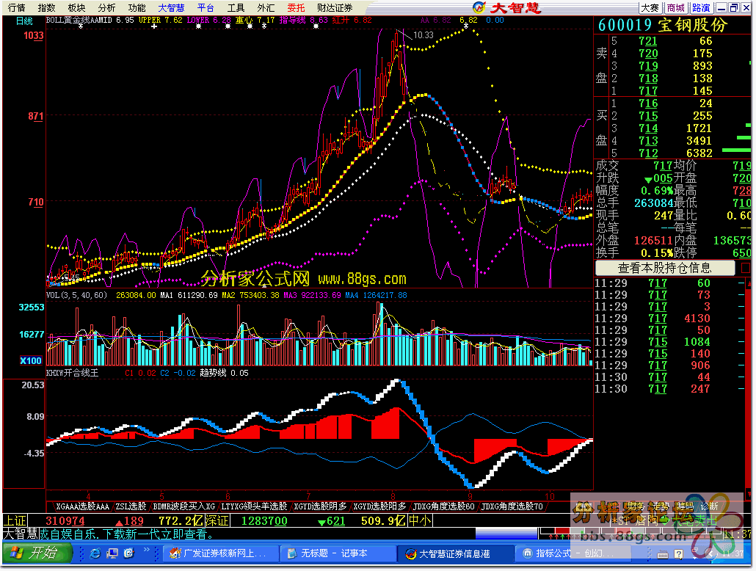Click the 中小 index label in status bar
Image resolution: width=756 pixels, height=571 pixels.
pos(421,521)
